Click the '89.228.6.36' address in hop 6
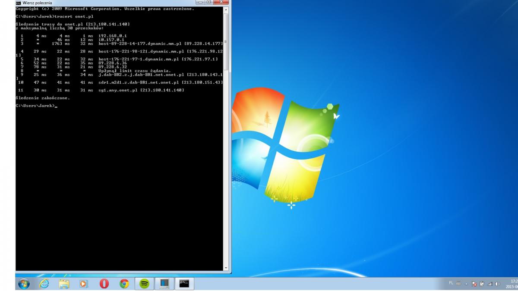The width and height of the screenshot is (518, 291). [x=113, y=63]
